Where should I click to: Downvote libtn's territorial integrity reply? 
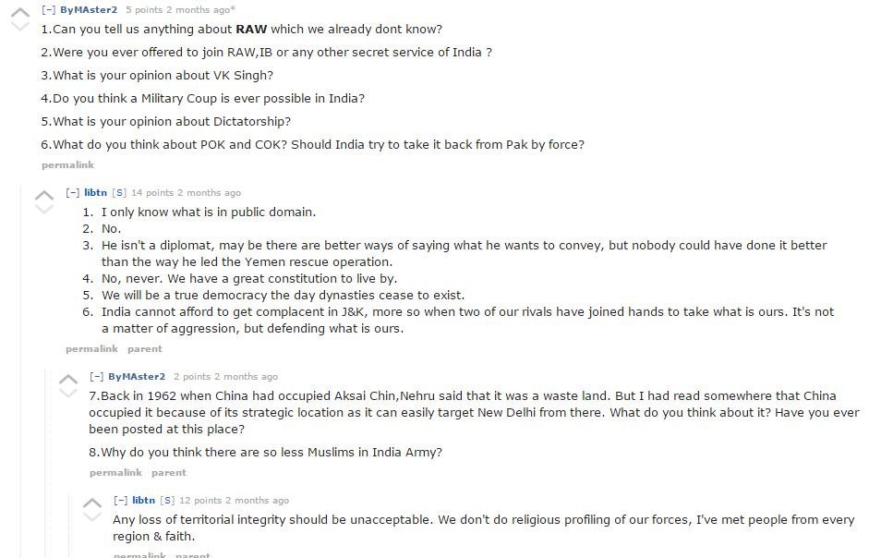(x=92, y=516)
